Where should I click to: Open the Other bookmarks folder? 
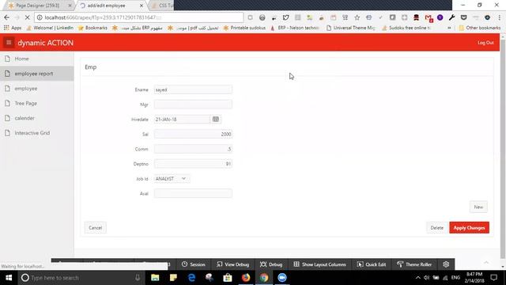(480, 28)
